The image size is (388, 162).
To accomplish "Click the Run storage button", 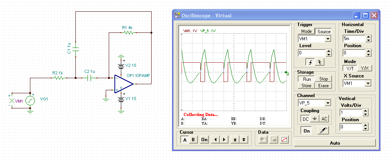I will tap(306, 79).
